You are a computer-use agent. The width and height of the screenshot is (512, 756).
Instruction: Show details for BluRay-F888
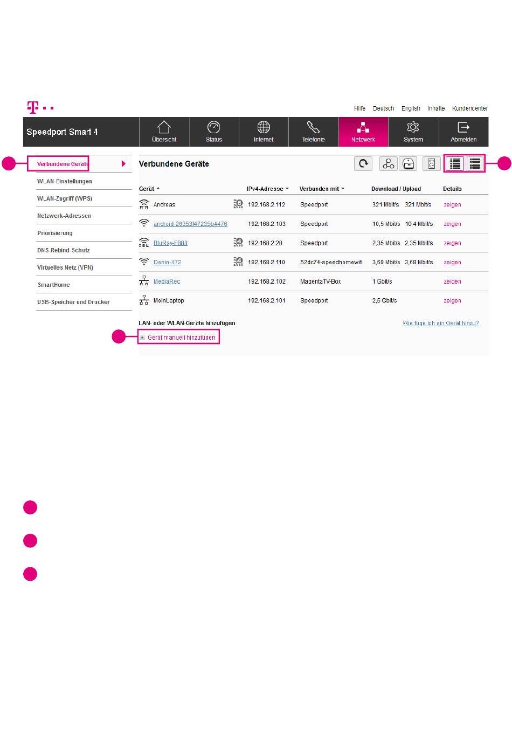point(452,243)
